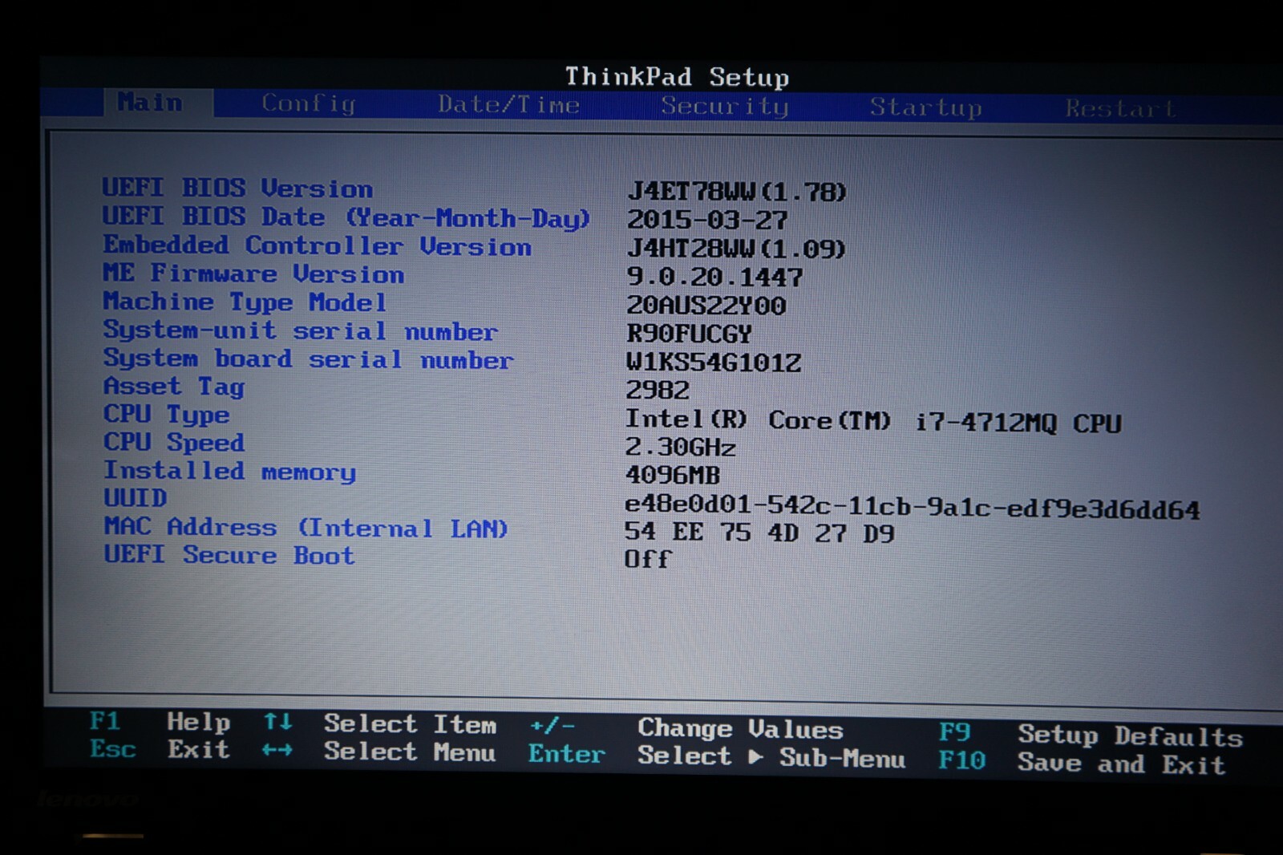The width and height of the screenshot is (1283, 855).
Task: Click the Select Menu legend
Action: [x=410, y=752]
